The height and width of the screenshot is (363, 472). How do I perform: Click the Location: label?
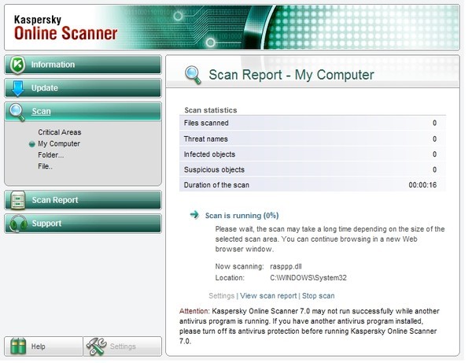click(x=230, y=278)
